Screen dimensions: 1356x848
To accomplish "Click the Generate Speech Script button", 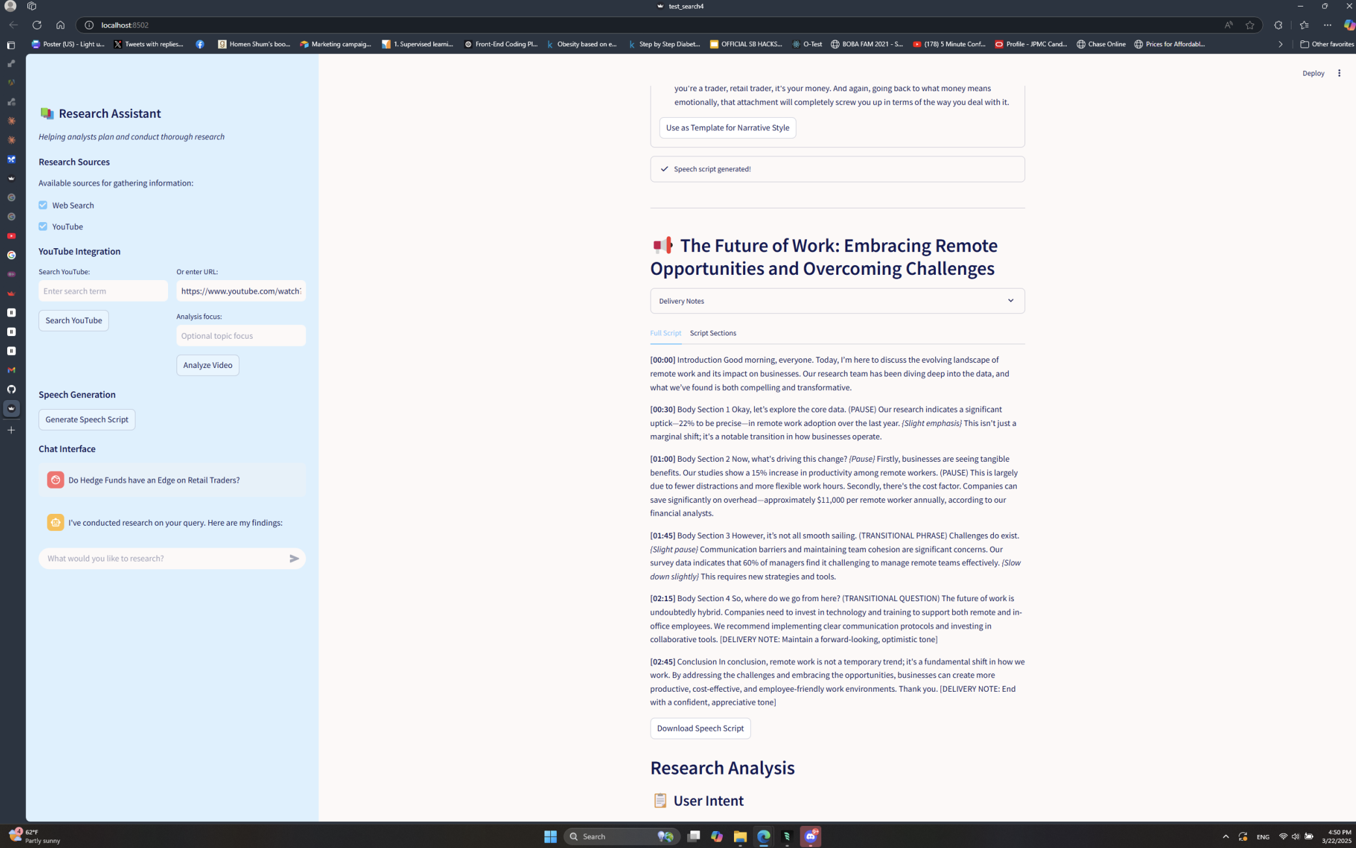I will [87, 419].
